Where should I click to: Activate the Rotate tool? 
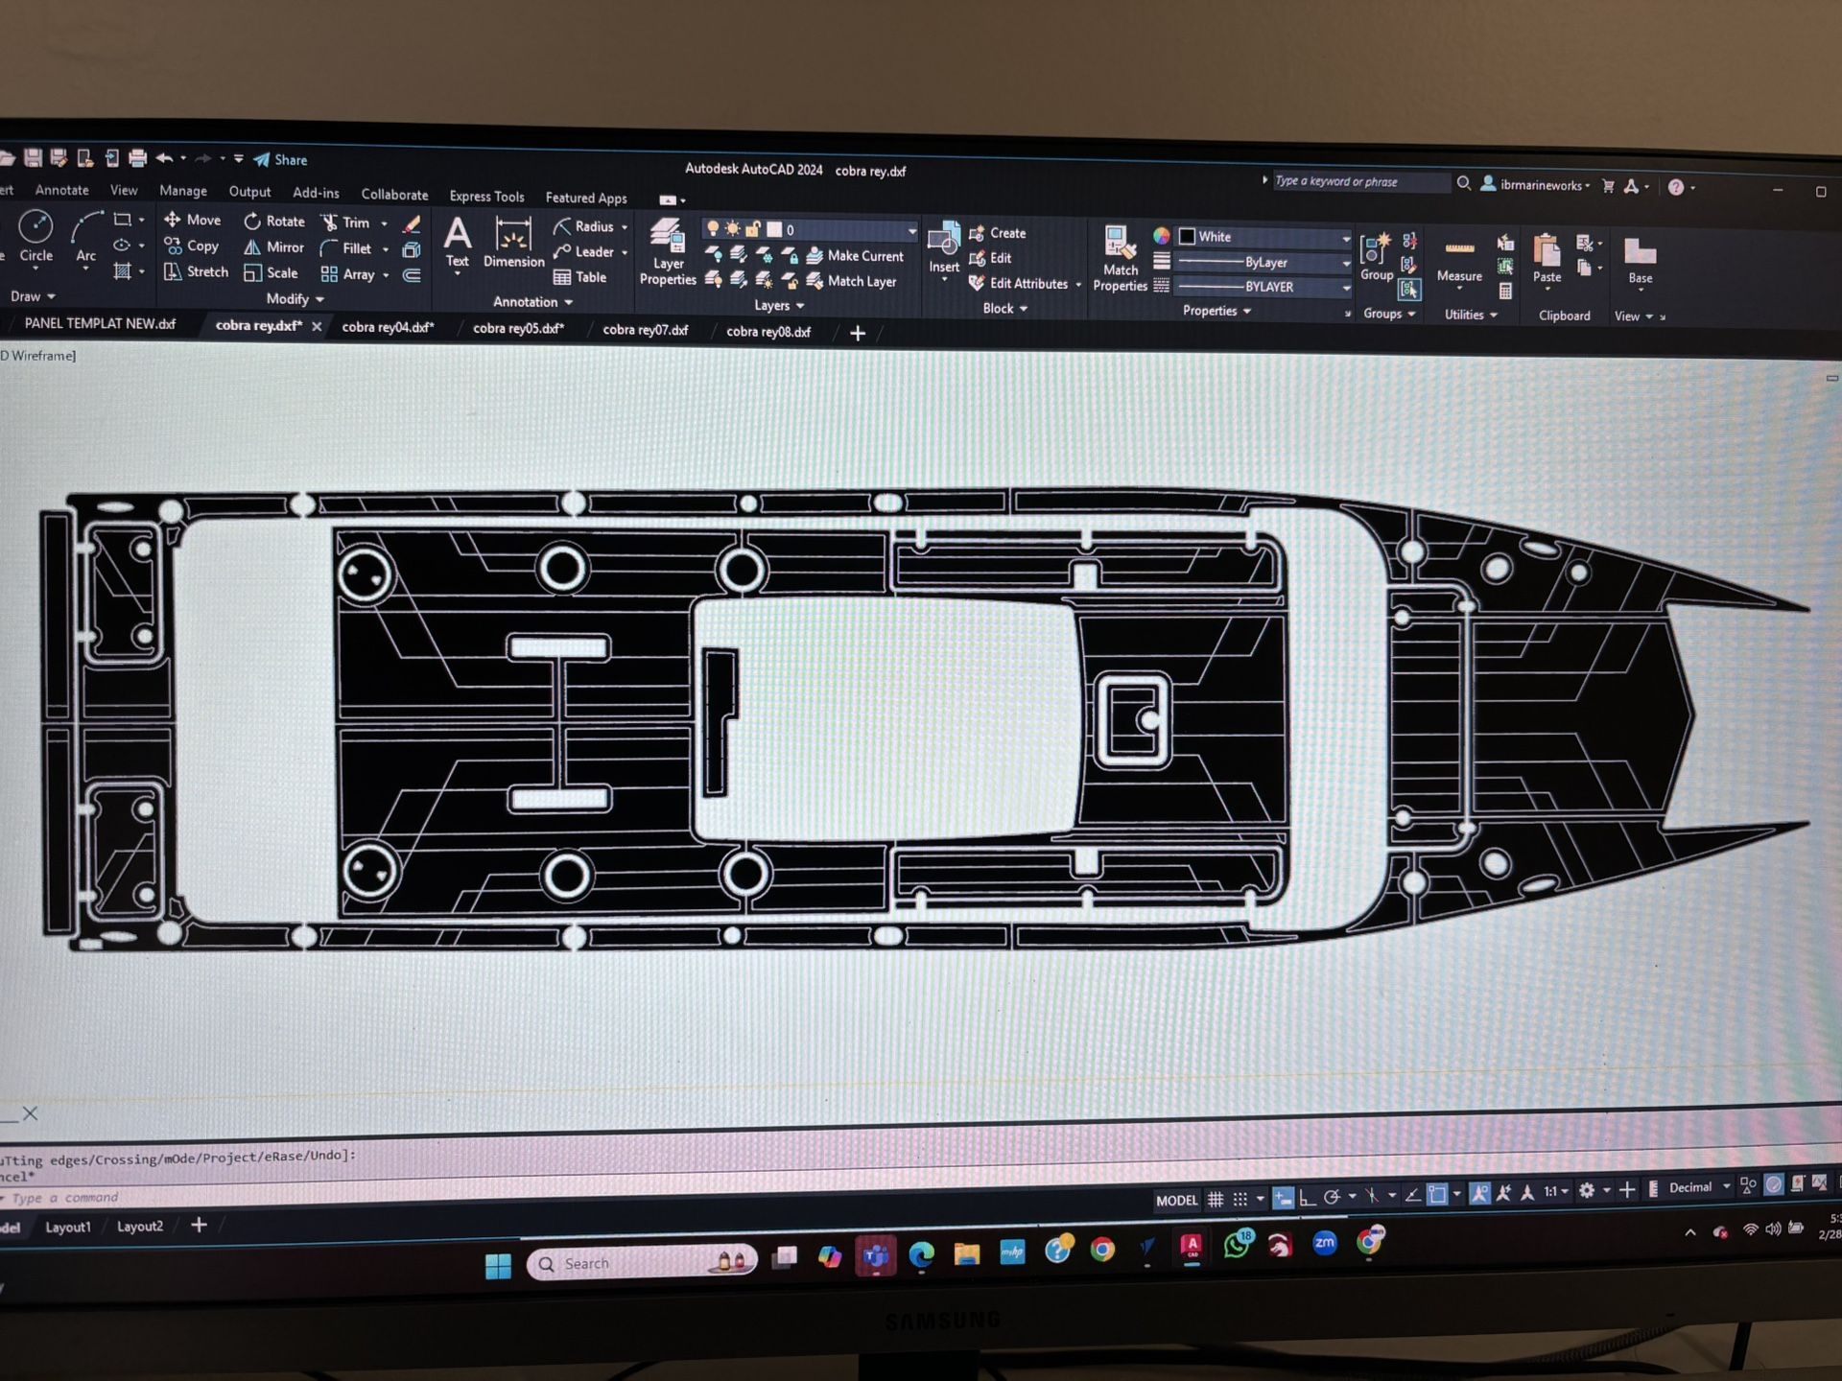click(274, 222)
